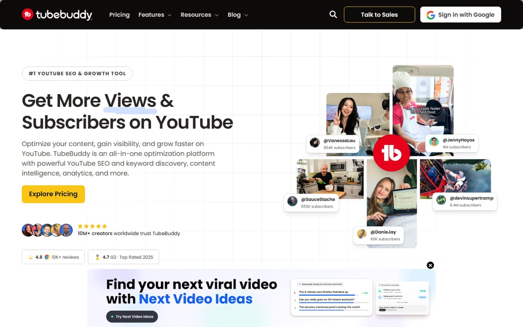523x327 pixels.
Task: Click "6.4M subscribers" text
Action: tap(465, 205)
